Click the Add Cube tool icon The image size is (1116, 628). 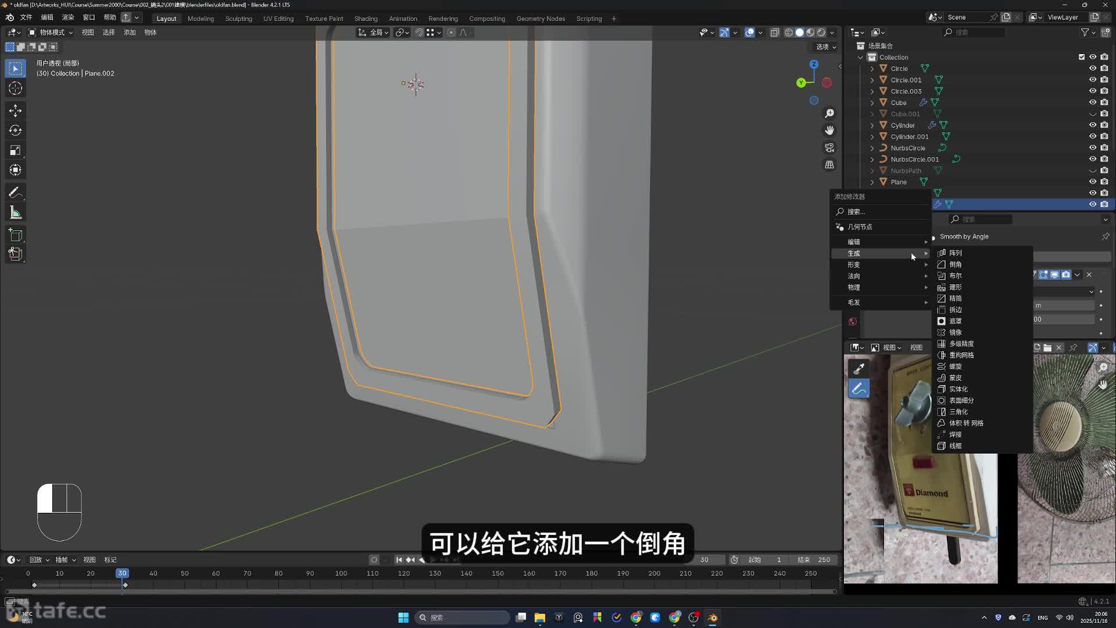(x=16, y=235)
